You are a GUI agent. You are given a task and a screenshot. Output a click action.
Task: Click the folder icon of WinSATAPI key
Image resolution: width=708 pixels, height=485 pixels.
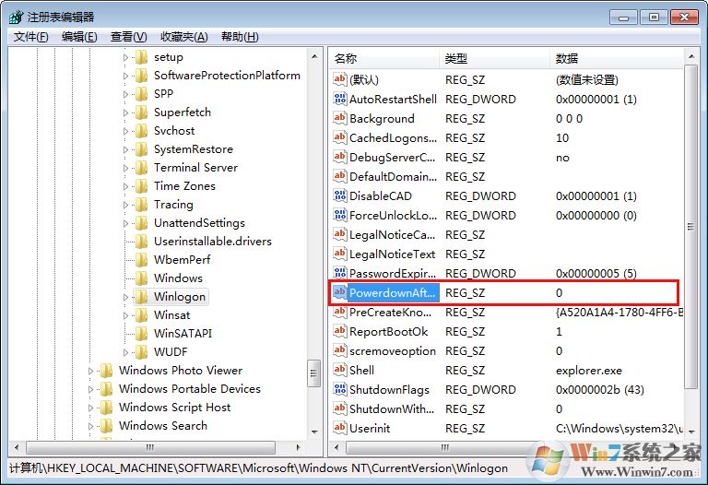(x=141, y=333)
